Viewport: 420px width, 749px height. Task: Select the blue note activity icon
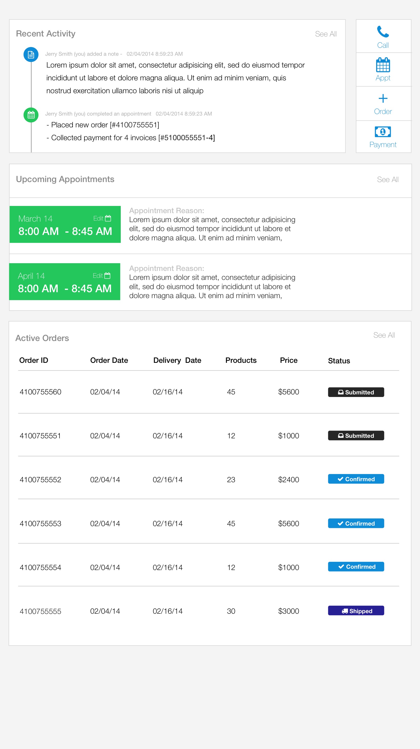tap(31, 55)
